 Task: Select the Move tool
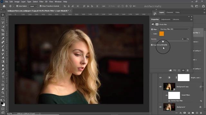pos(3,15)
